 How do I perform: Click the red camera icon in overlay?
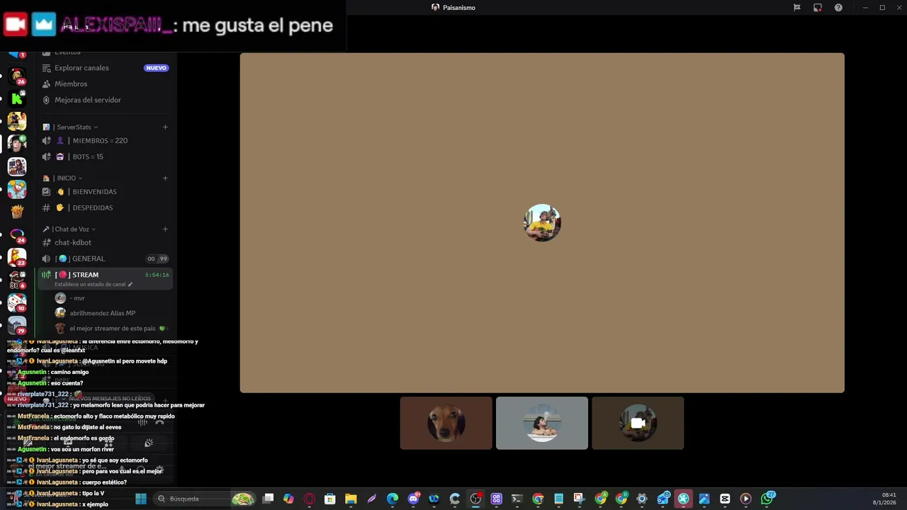pyautogui.click(x=15, y=25)
